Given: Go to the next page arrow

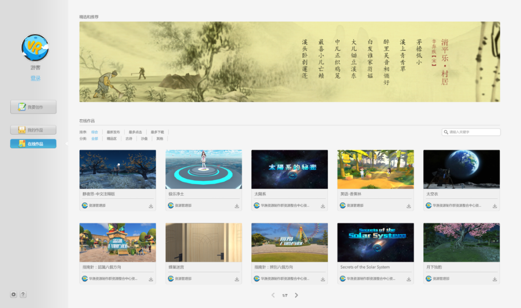Looking at the screenshot, I should click(297, 295).
